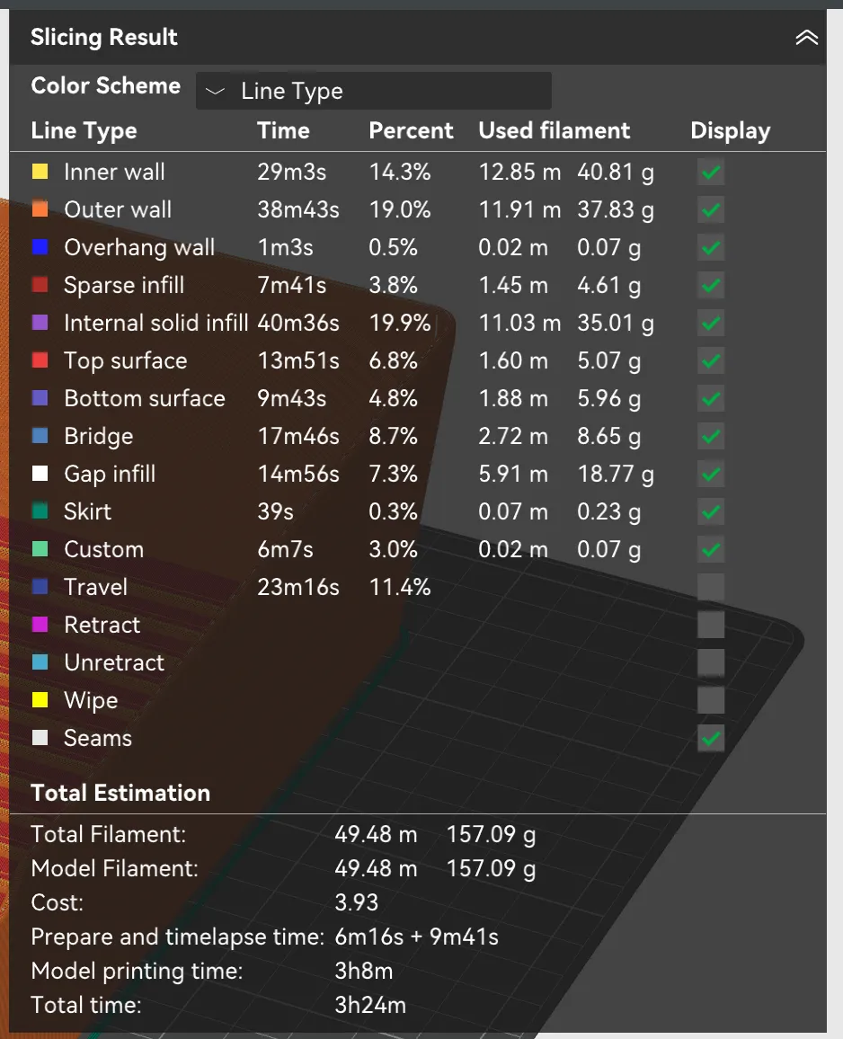Enable the Travel display checkbox

click(x=711, y=587)
